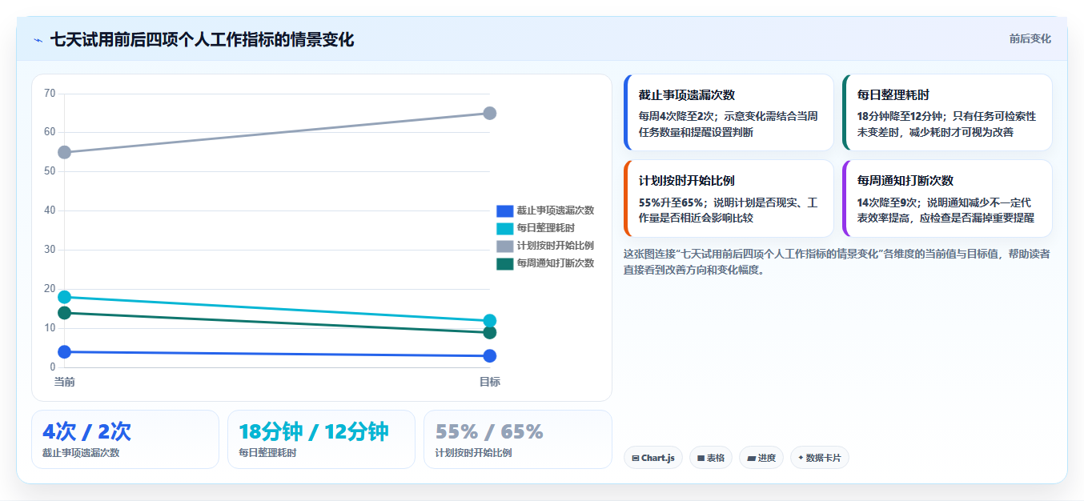Click the 每周通知打断次数 legend label
The image size is (1084, 501).
(555, 263)
